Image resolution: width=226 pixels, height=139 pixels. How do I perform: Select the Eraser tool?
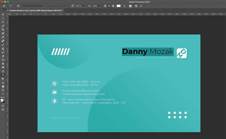coord(3,56)
